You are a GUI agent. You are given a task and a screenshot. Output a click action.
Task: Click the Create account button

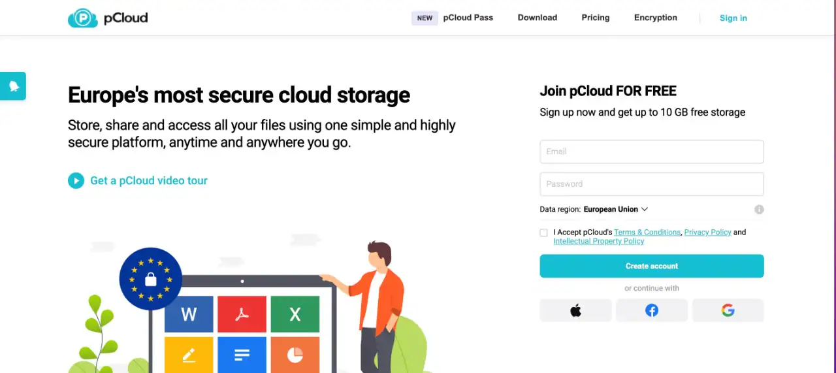point(652,266)
